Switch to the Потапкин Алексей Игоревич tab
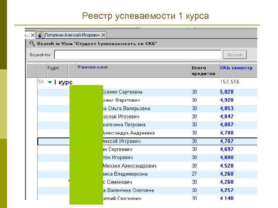The image size is (278, 208). (71, 35)
